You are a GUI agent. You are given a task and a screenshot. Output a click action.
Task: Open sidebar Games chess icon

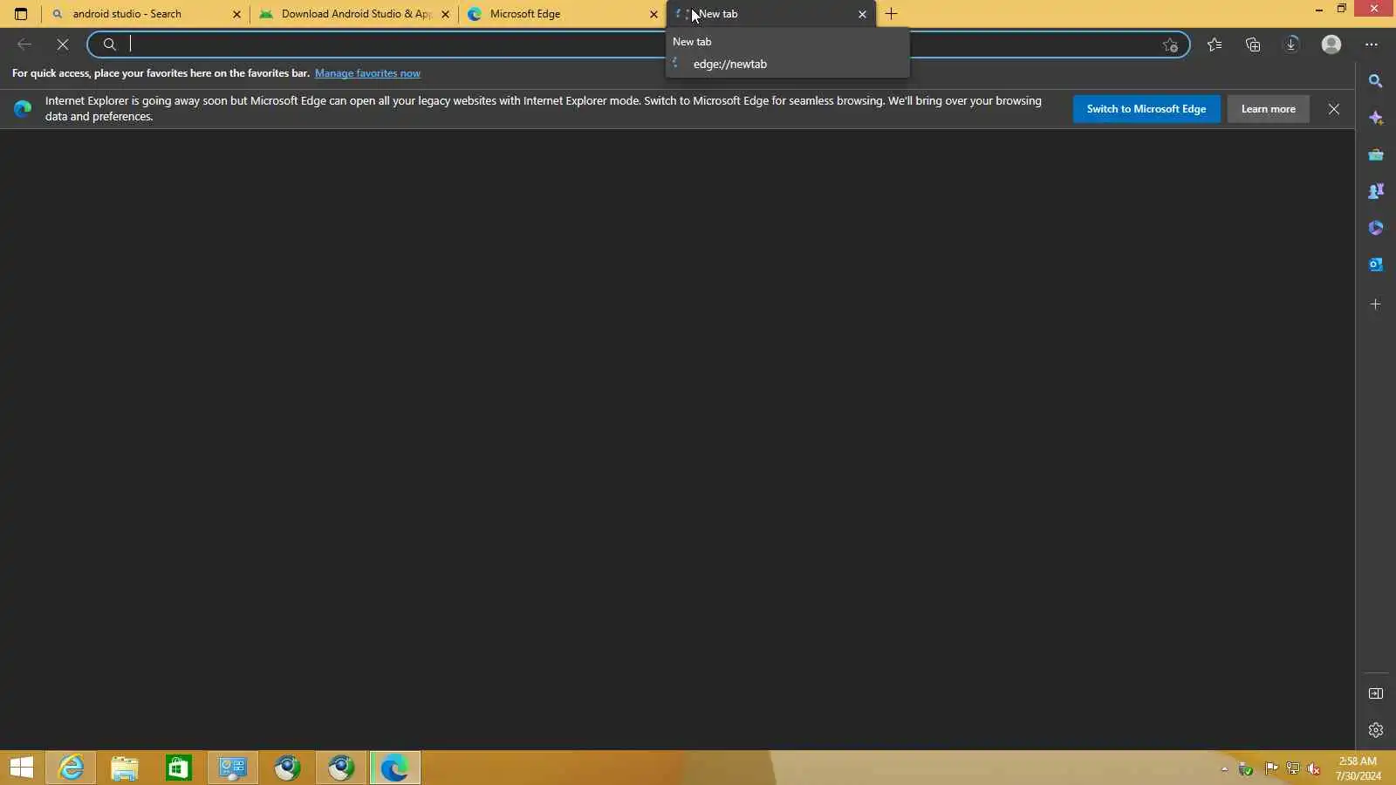(1376, 191)
